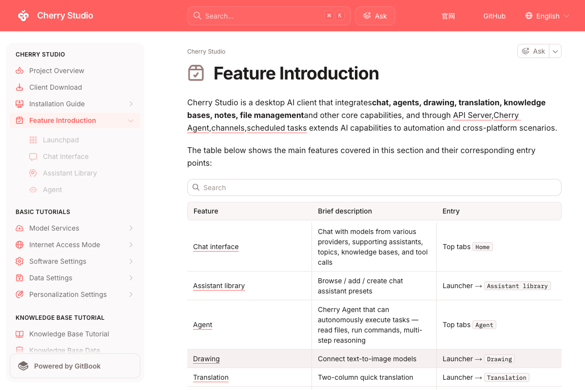Click the Software Settings gear icon

coord(19,261)
